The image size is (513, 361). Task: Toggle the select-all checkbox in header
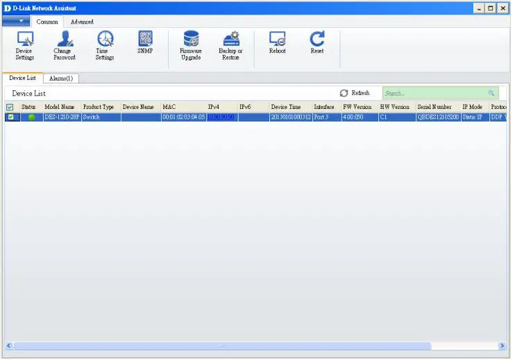[x=10, y=107]
